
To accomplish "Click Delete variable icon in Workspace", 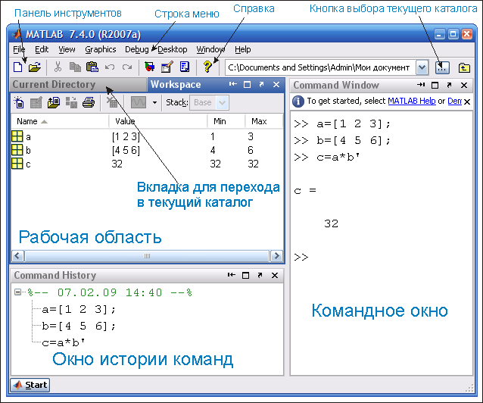I will point(112,102).
